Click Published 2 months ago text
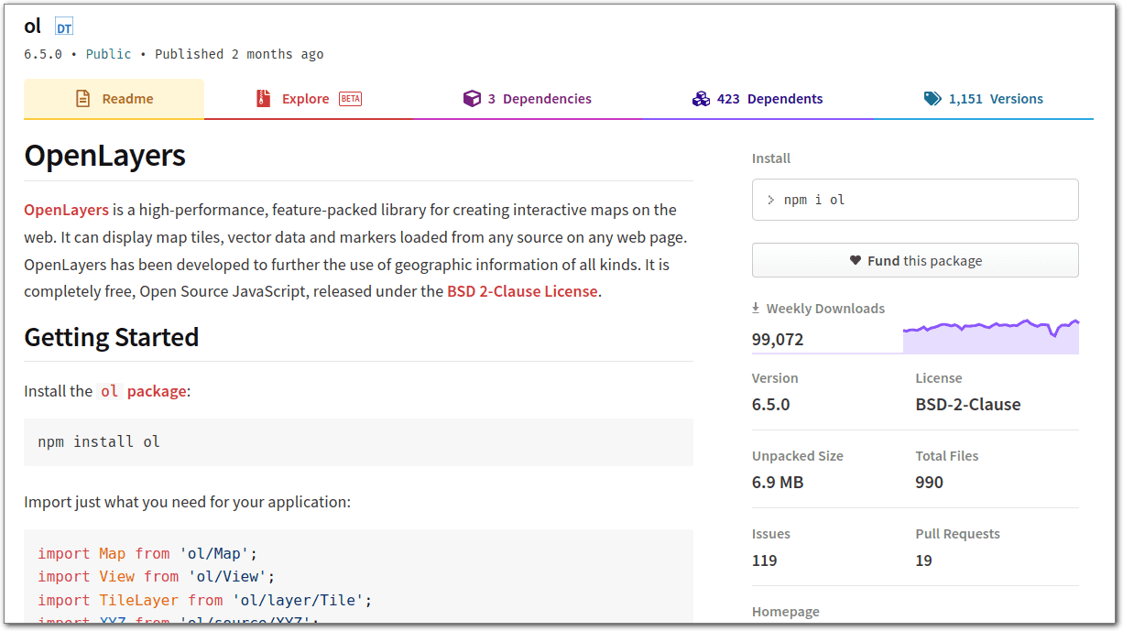The width and height of the screenshot is (1123, 631). pos(239,54)
